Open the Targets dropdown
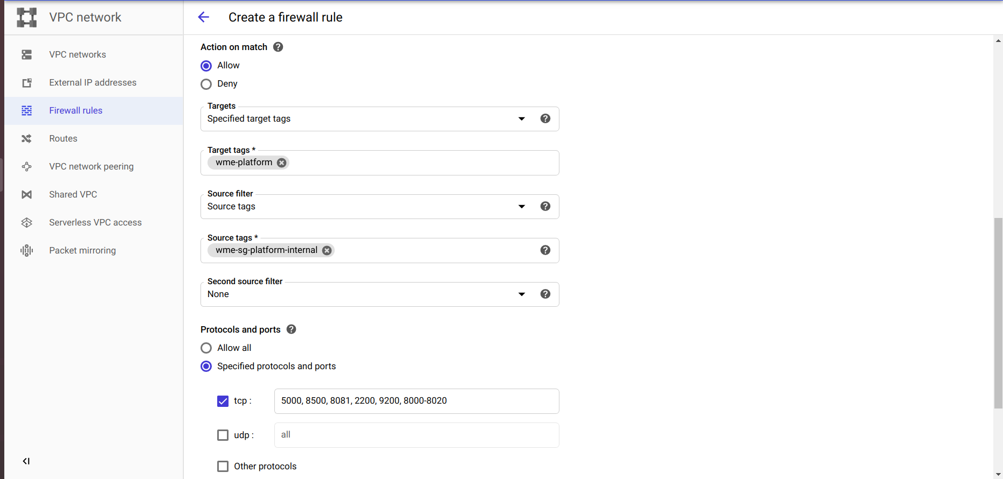The width and height of the screenshot is (1003, 479). [x=366, y=119]
